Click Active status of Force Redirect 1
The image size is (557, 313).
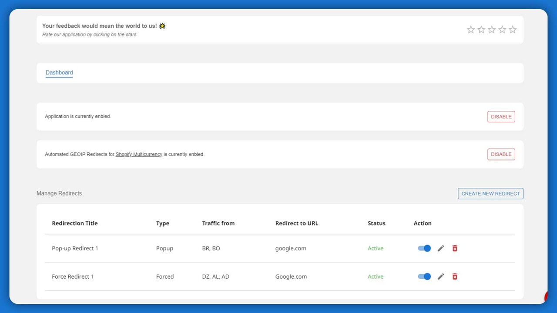pyautogui.click(x=376, y=276)
